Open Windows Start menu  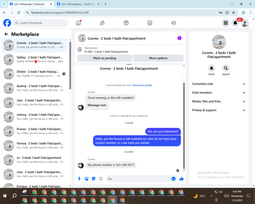pos(5,196)
